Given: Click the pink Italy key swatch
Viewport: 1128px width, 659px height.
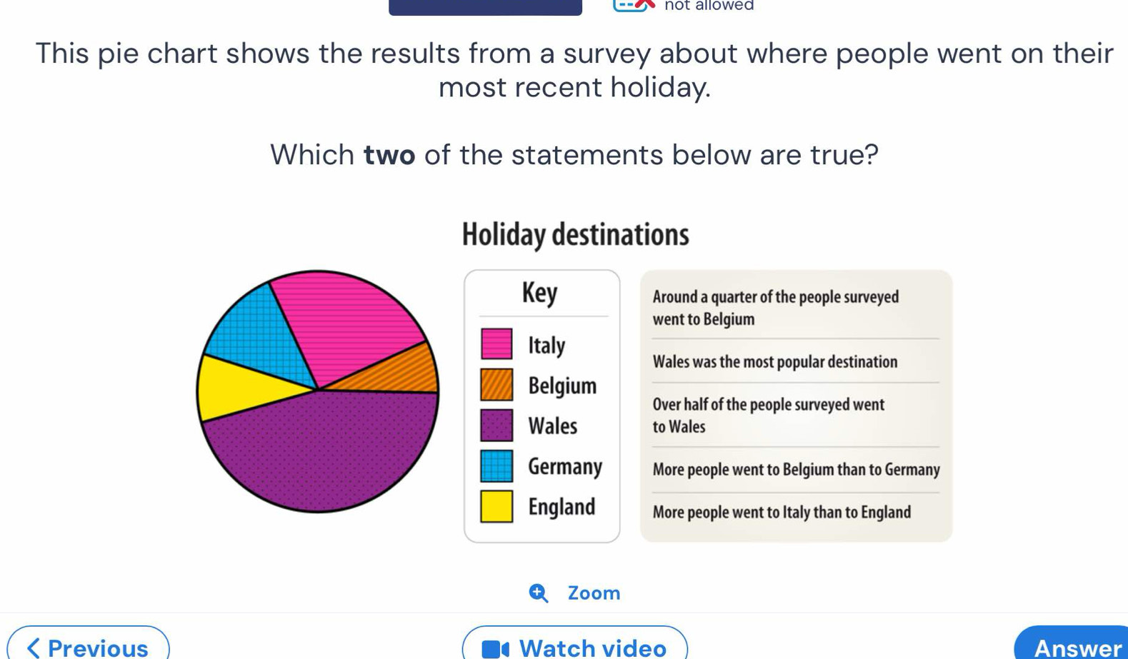Looking at the screenshot, I should pos(496,343).
